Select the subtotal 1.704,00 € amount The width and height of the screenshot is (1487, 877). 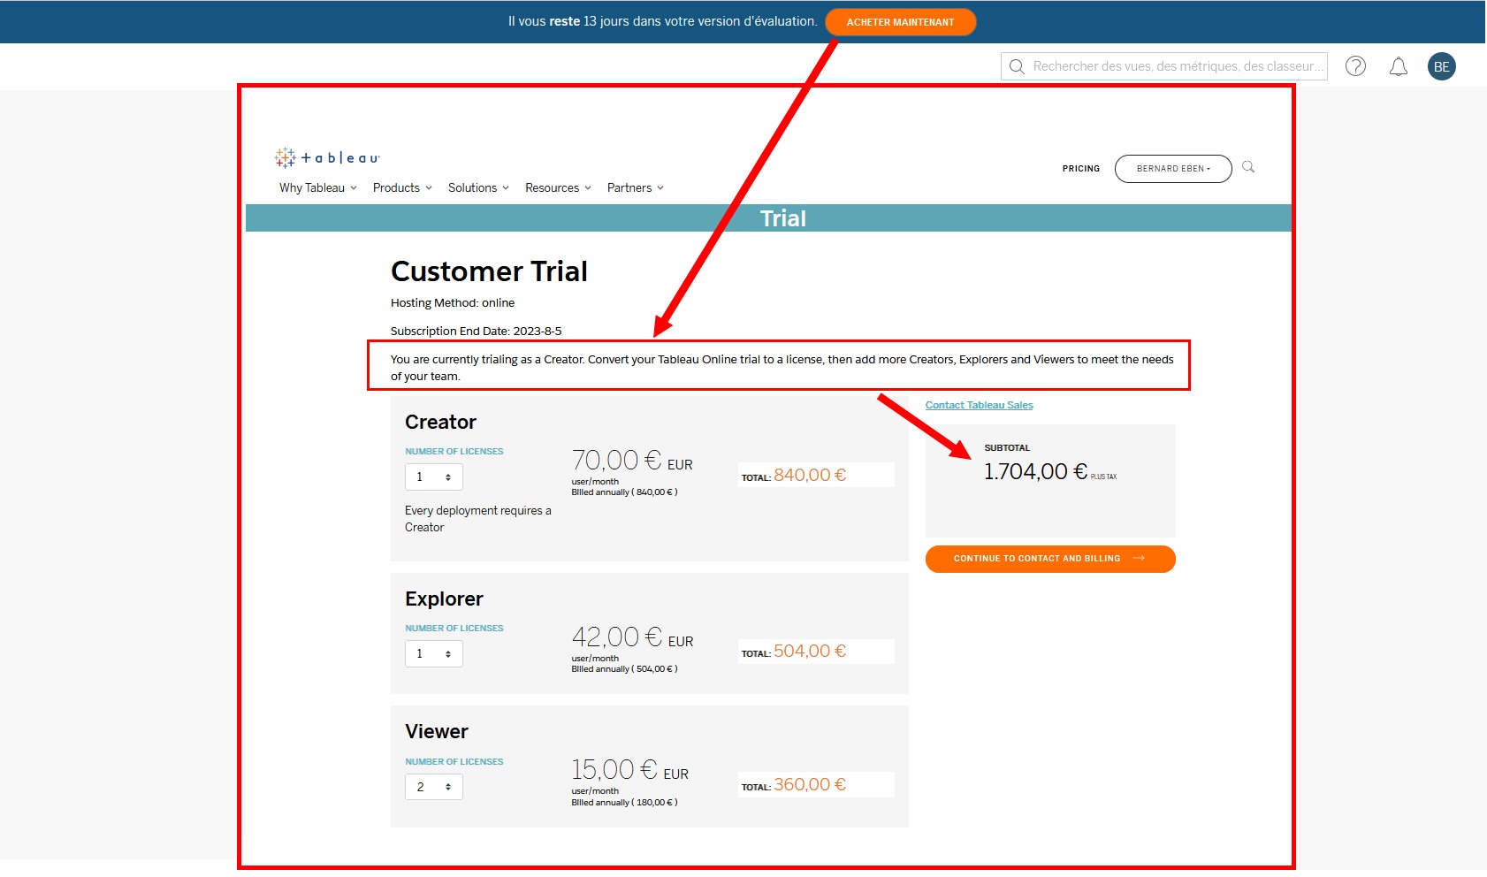[1035, 471]
